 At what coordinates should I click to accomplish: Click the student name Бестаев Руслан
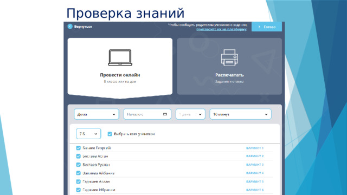point(97,165)
